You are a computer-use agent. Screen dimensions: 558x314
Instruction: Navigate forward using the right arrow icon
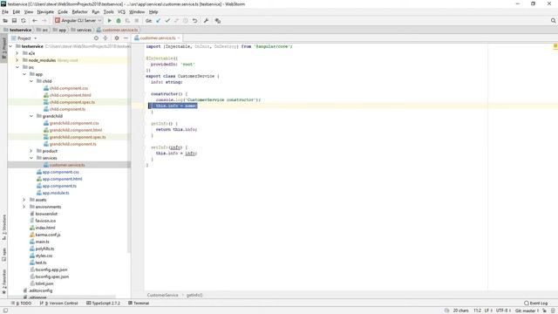44,21
